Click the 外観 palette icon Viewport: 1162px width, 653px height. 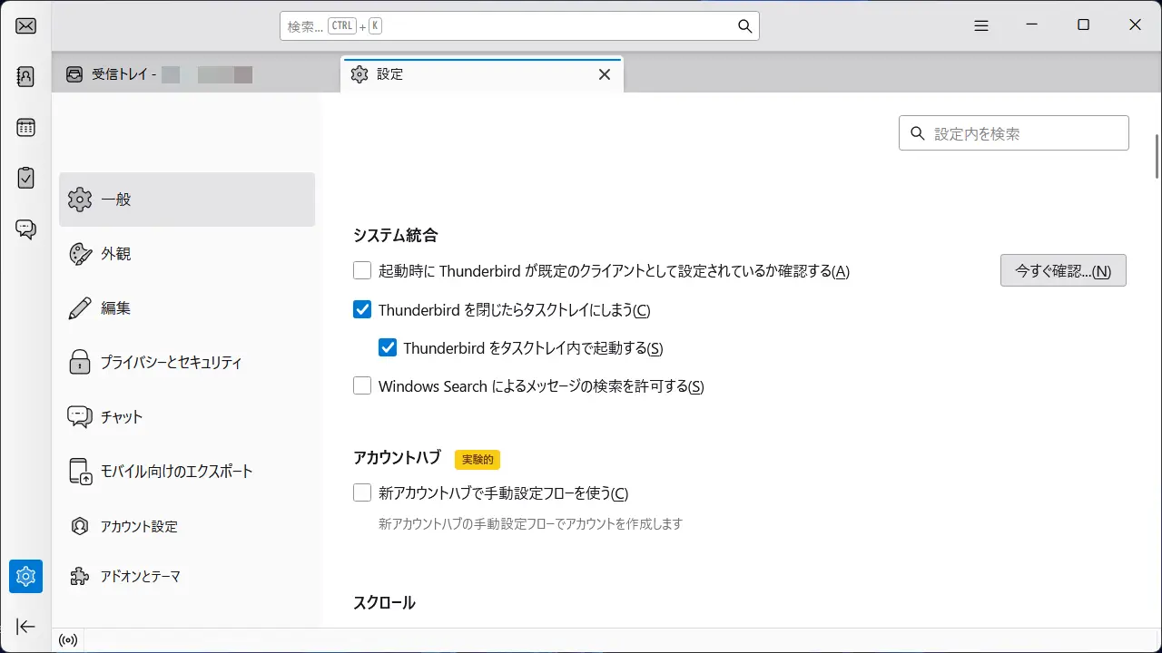[80, 254]
